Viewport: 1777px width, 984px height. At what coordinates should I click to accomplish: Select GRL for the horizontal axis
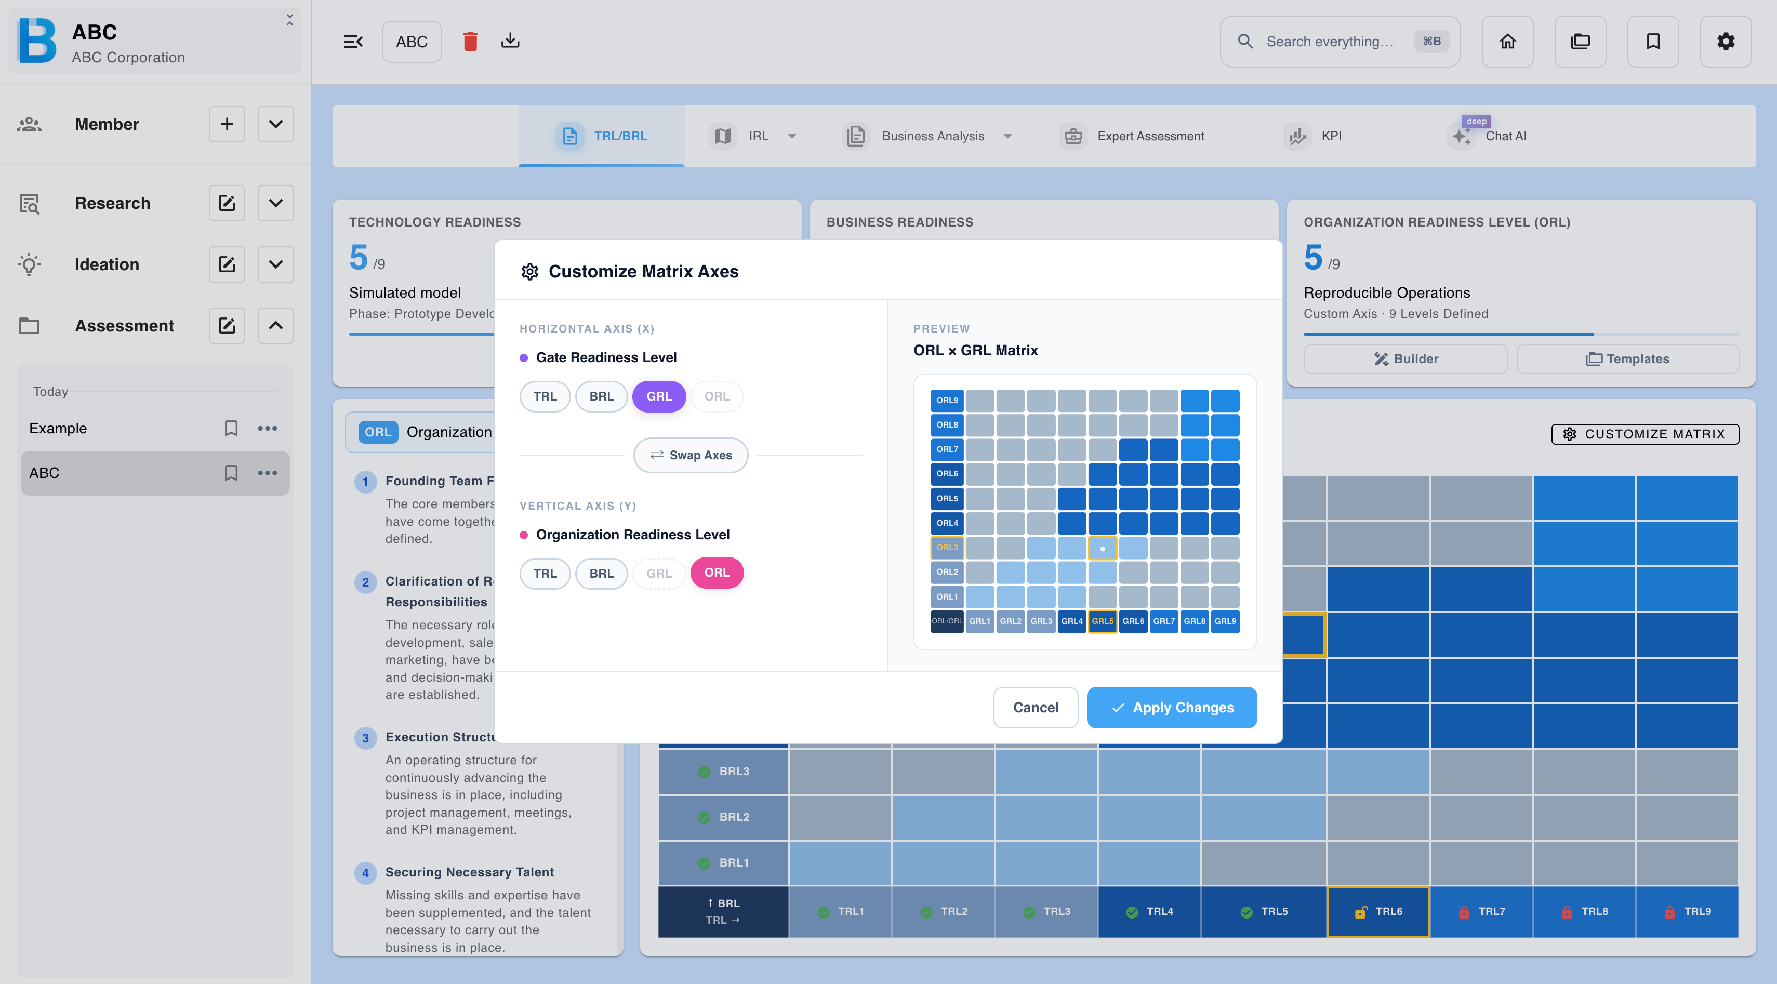(x=659, y=396)
